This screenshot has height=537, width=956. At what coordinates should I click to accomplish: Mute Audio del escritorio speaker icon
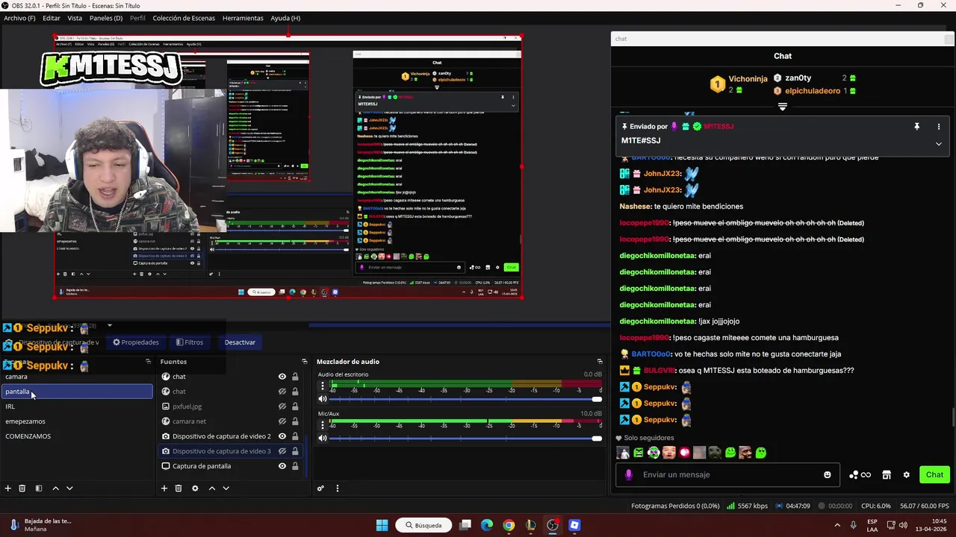coord(323,399)
